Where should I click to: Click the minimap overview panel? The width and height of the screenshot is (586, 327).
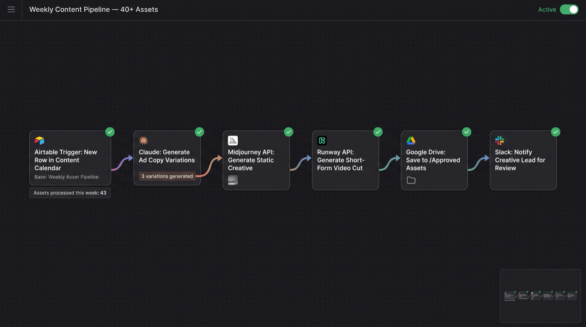click(540, 296)
